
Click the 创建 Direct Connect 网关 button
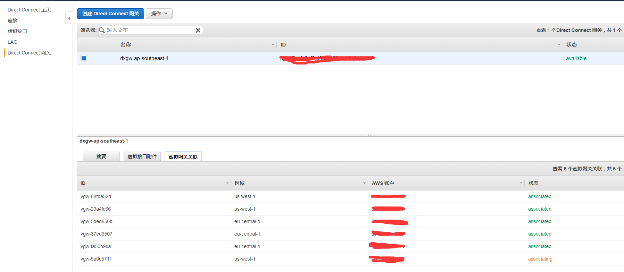point(110,14)
